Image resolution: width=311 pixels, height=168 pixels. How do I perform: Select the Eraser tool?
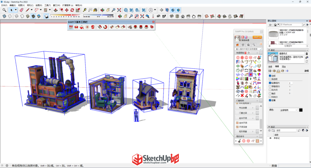[21, 10]
